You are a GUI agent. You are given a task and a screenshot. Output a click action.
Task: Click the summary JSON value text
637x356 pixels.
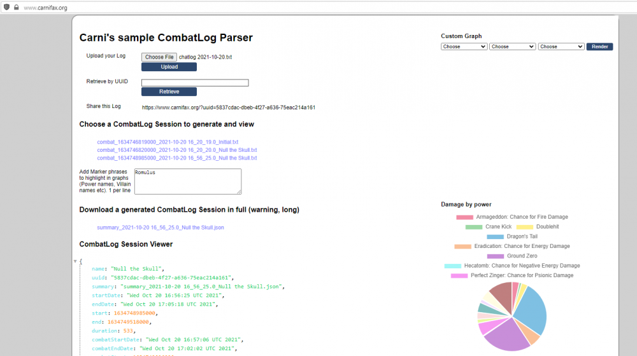pyautogui.click(x=201, y=287)
